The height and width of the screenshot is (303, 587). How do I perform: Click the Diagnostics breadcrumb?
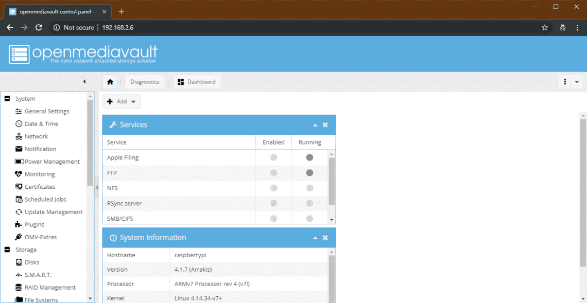(145, 82)
